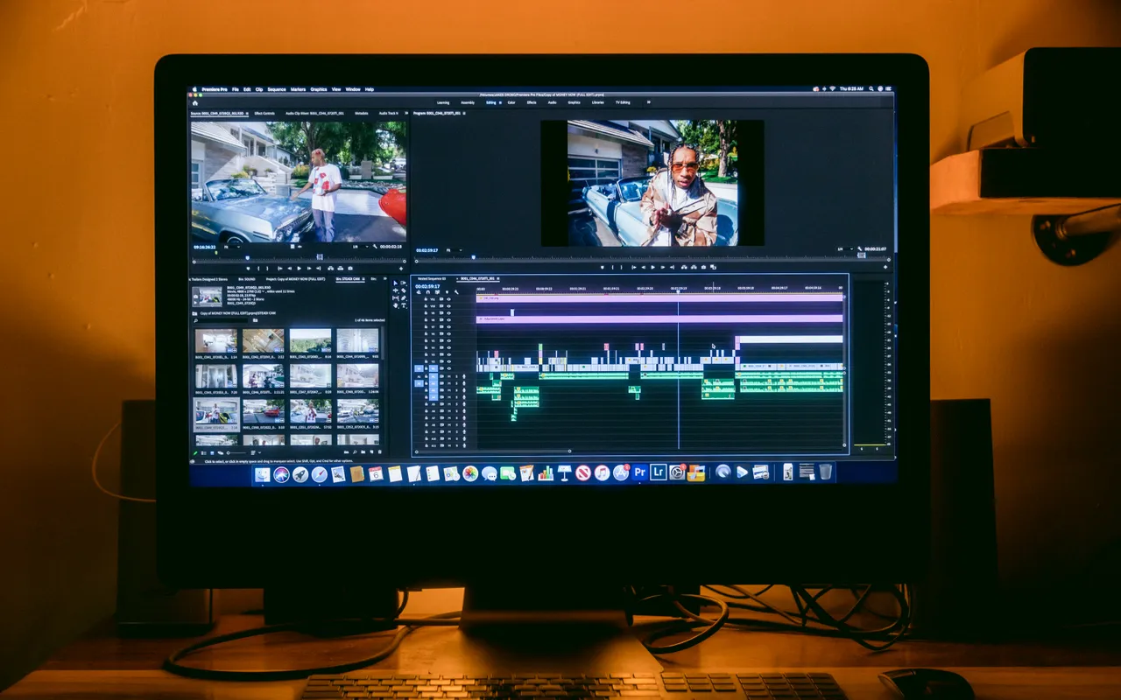
Task: Open the Bin: SOUND tab
Action: [x=246, y=279]
